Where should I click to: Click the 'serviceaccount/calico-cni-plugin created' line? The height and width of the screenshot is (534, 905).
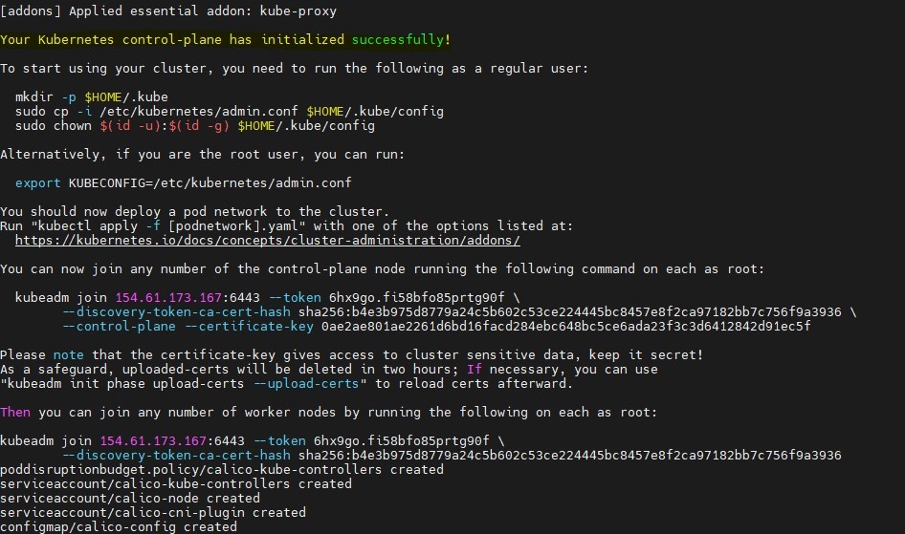153,513
